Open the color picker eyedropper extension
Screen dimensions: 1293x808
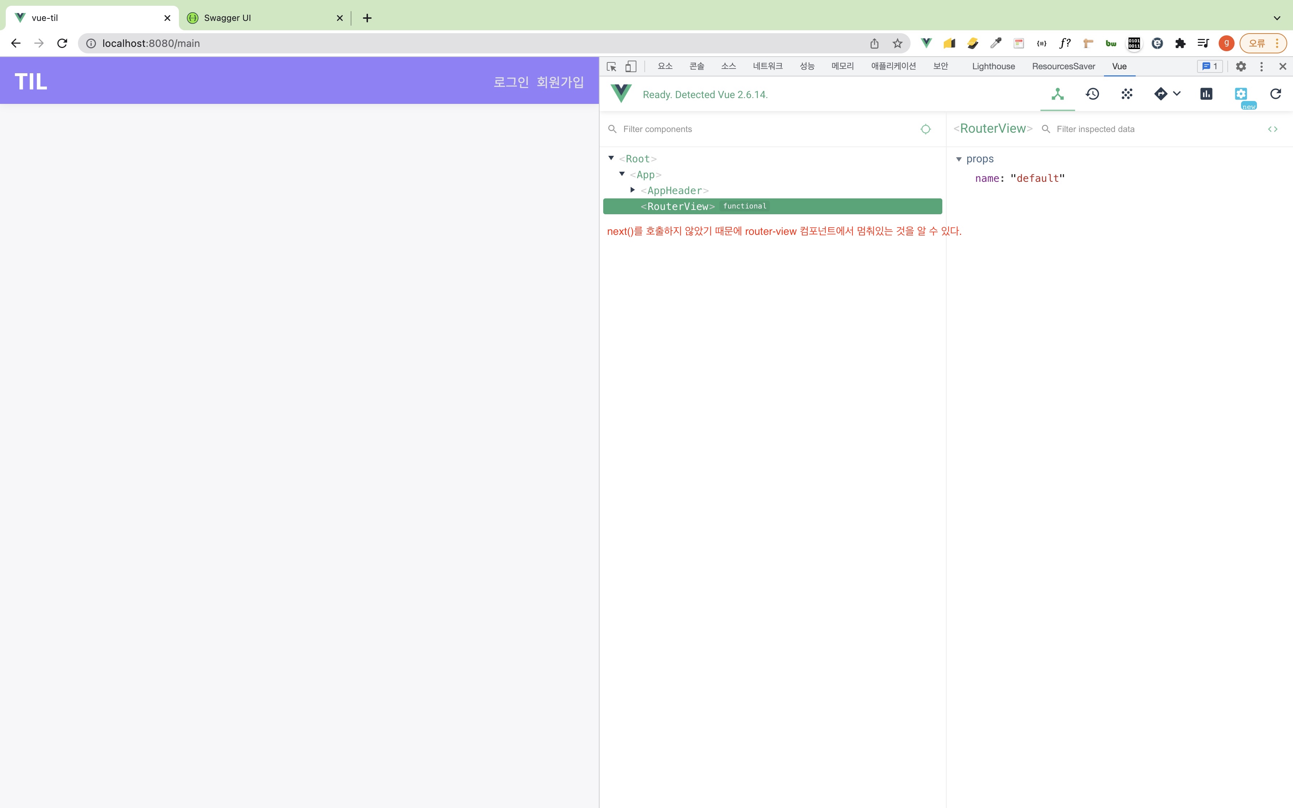click(996, 43)
